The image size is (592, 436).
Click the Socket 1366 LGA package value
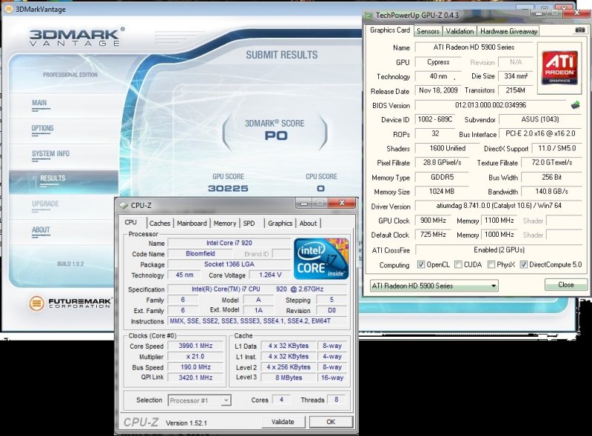point(229,264)
